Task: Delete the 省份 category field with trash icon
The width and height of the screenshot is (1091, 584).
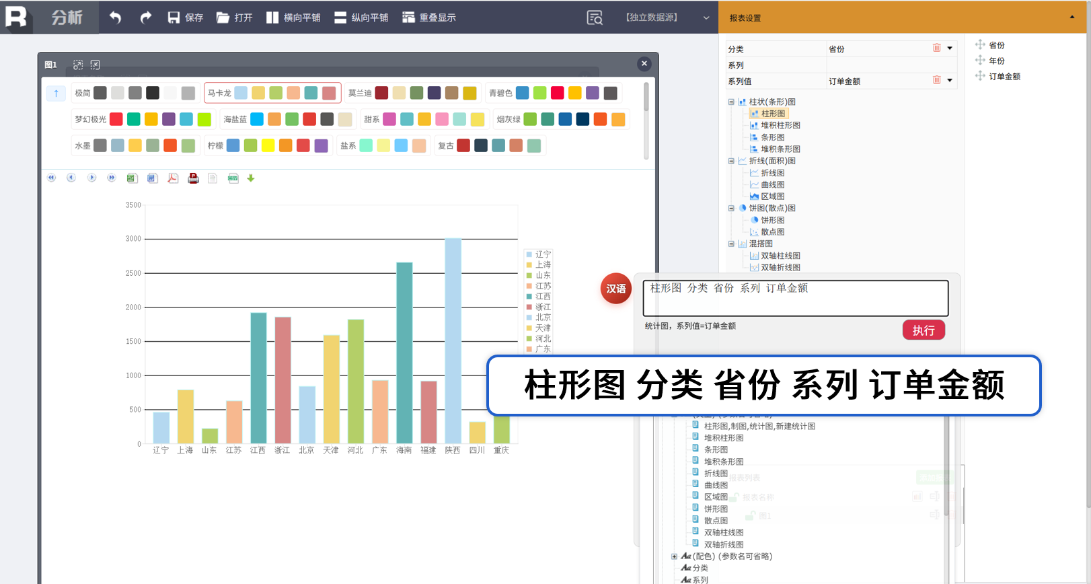Action: pos(936,48)
